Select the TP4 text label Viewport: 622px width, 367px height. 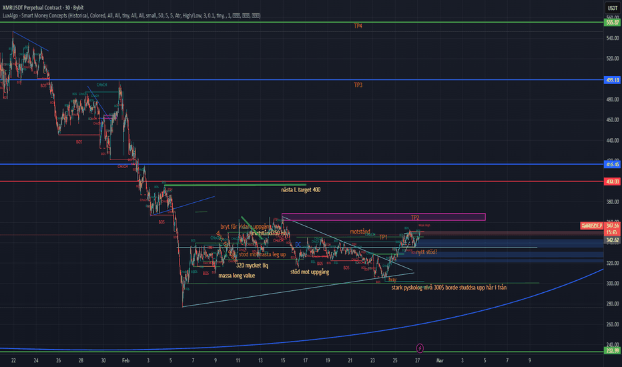pyautogui.click(x=358, y=26)
